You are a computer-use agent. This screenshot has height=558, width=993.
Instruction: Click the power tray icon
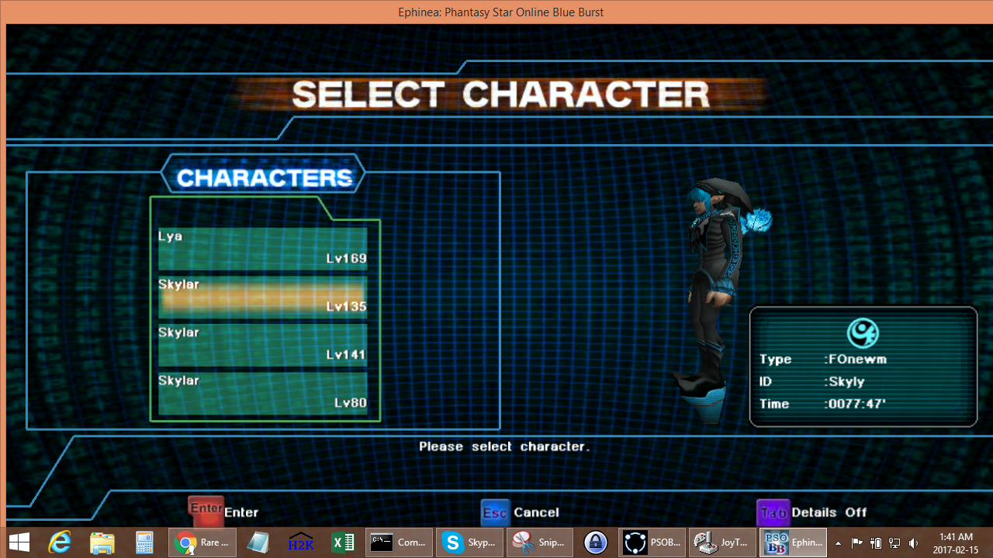tap(876, 543)
